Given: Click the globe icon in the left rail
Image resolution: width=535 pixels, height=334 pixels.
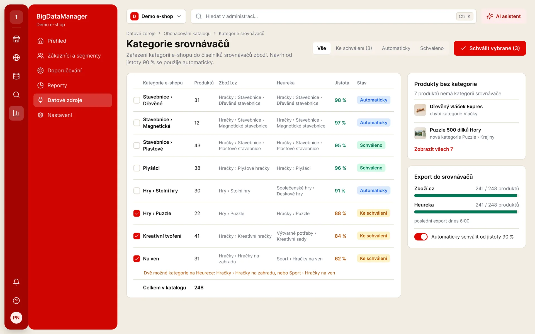Looking at the screenshot, I should (16, 57).
